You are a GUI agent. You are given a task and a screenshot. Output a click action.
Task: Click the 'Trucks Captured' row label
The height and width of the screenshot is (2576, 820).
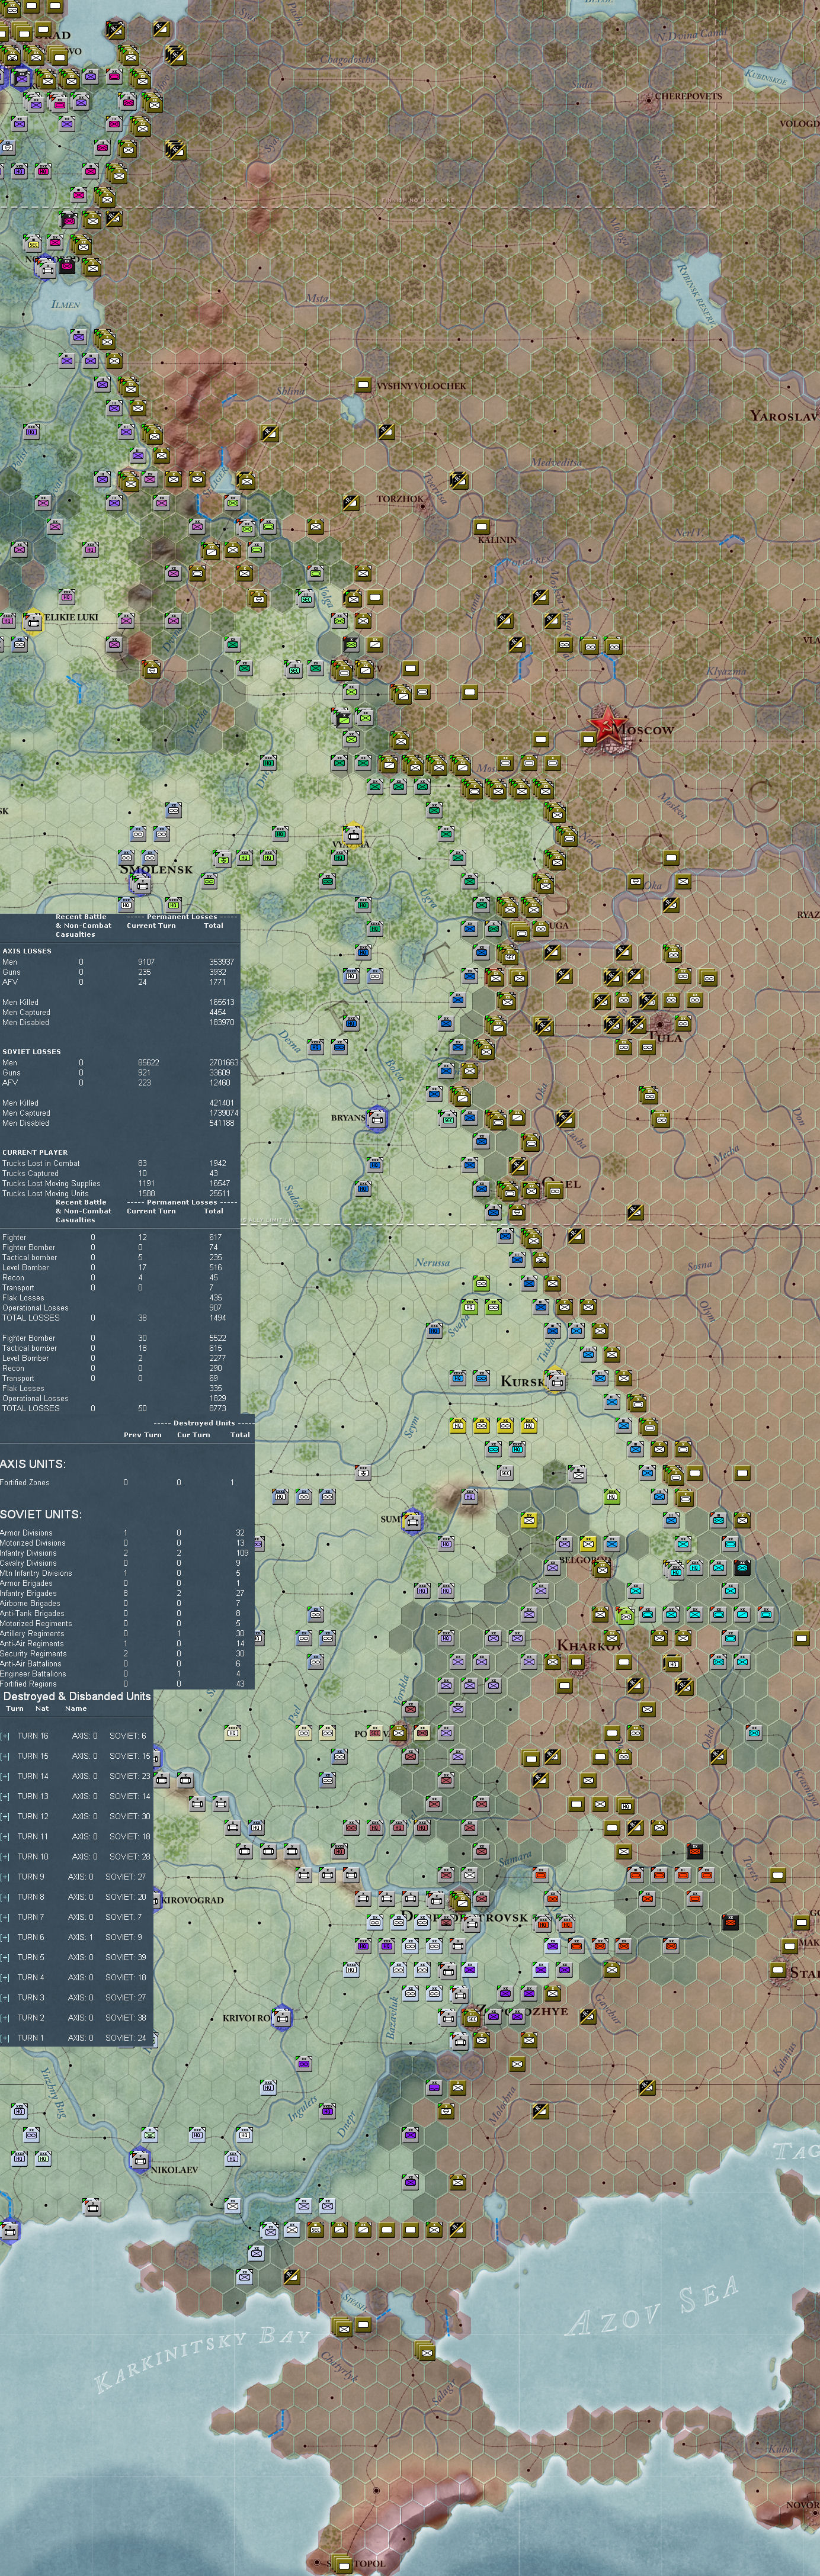tap(30, 1173)
